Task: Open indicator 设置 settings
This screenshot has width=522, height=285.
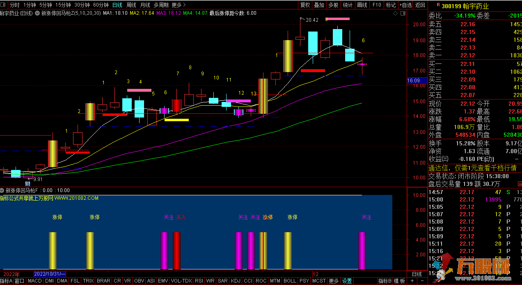Action: 347,281
